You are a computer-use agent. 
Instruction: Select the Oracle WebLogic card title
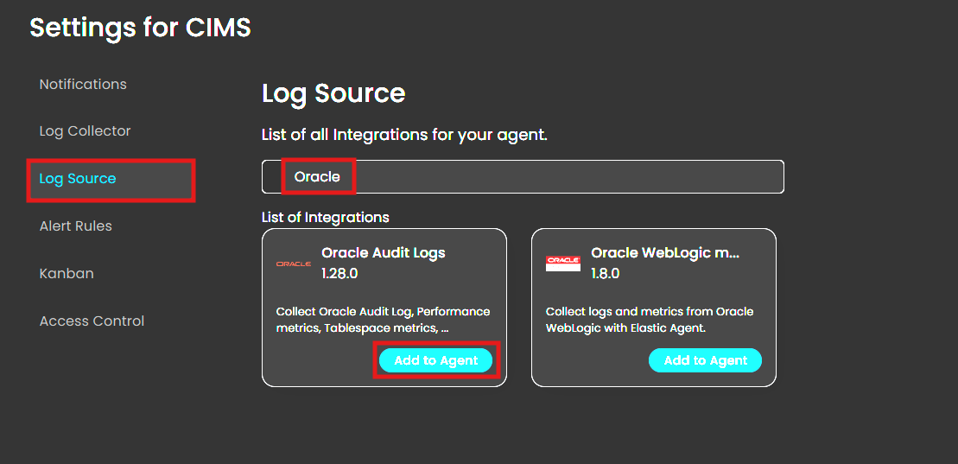point(665,252)
